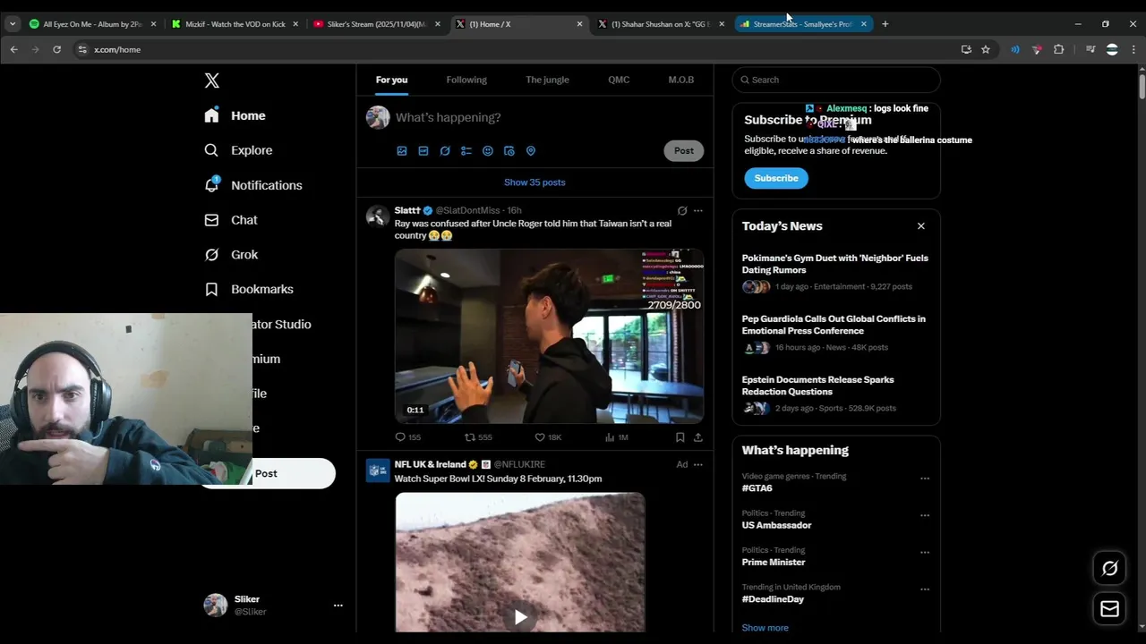Open Bookmarks in the left sidebar
The height and width of the screenshot is (644, 1146).
click(248, 289)
